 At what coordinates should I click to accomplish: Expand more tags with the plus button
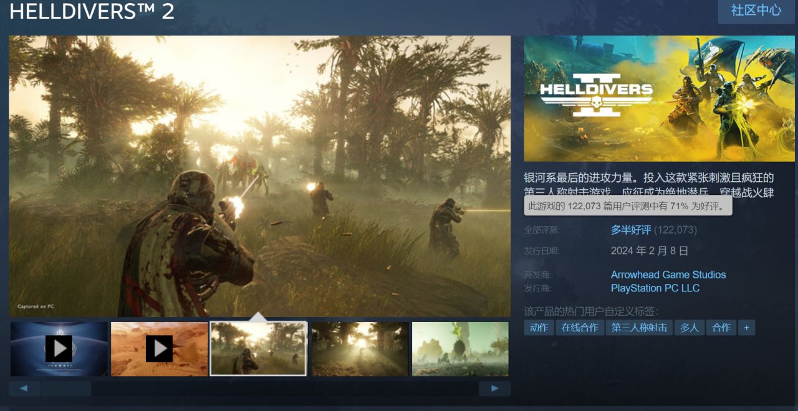point(746,327)
